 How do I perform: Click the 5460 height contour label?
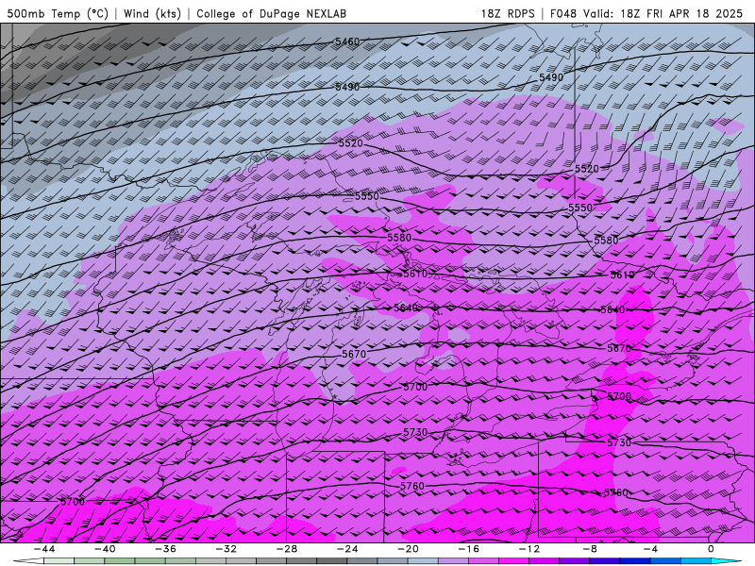point(347,42)
